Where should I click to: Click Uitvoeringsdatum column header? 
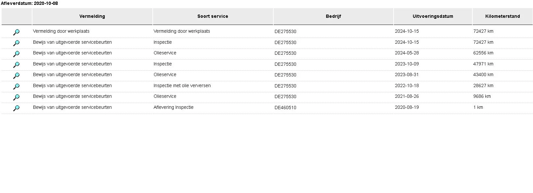[x=433, y=16]
